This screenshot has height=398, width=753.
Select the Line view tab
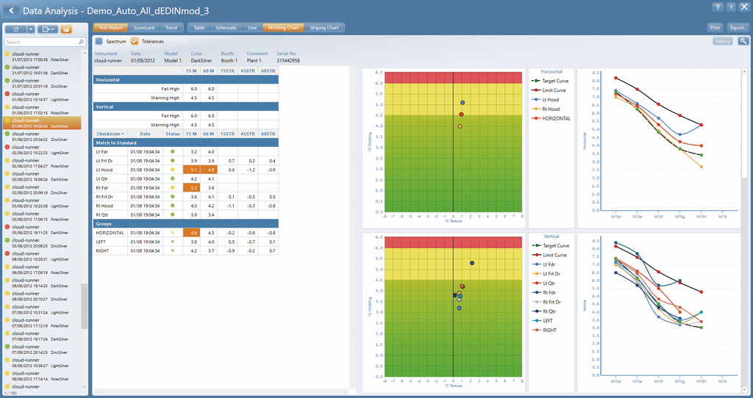253,28
